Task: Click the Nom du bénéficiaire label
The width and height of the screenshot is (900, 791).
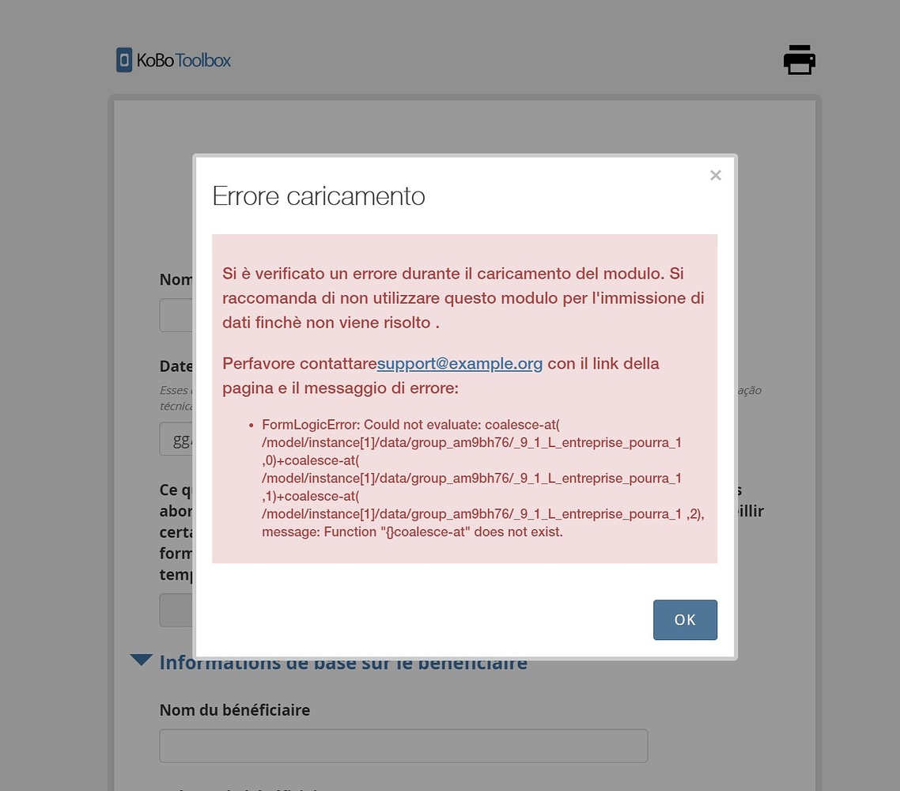Action: click(x=235, y=710)
